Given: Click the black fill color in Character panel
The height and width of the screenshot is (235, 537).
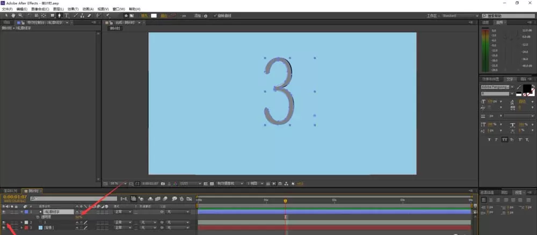Looking at the screenshot, I should tap(527, 88).
